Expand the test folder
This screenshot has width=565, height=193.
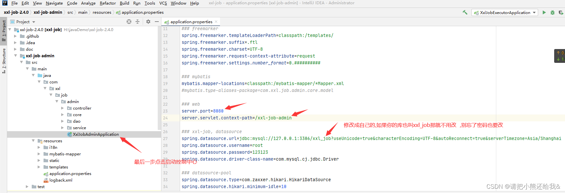tap(27, 186)
